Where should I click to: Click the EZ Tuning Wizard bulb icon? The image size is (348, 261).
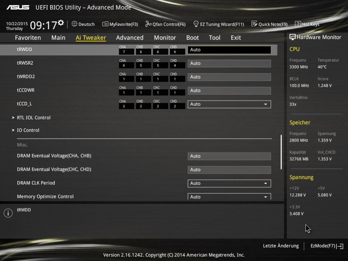click(x=196, y=24)
